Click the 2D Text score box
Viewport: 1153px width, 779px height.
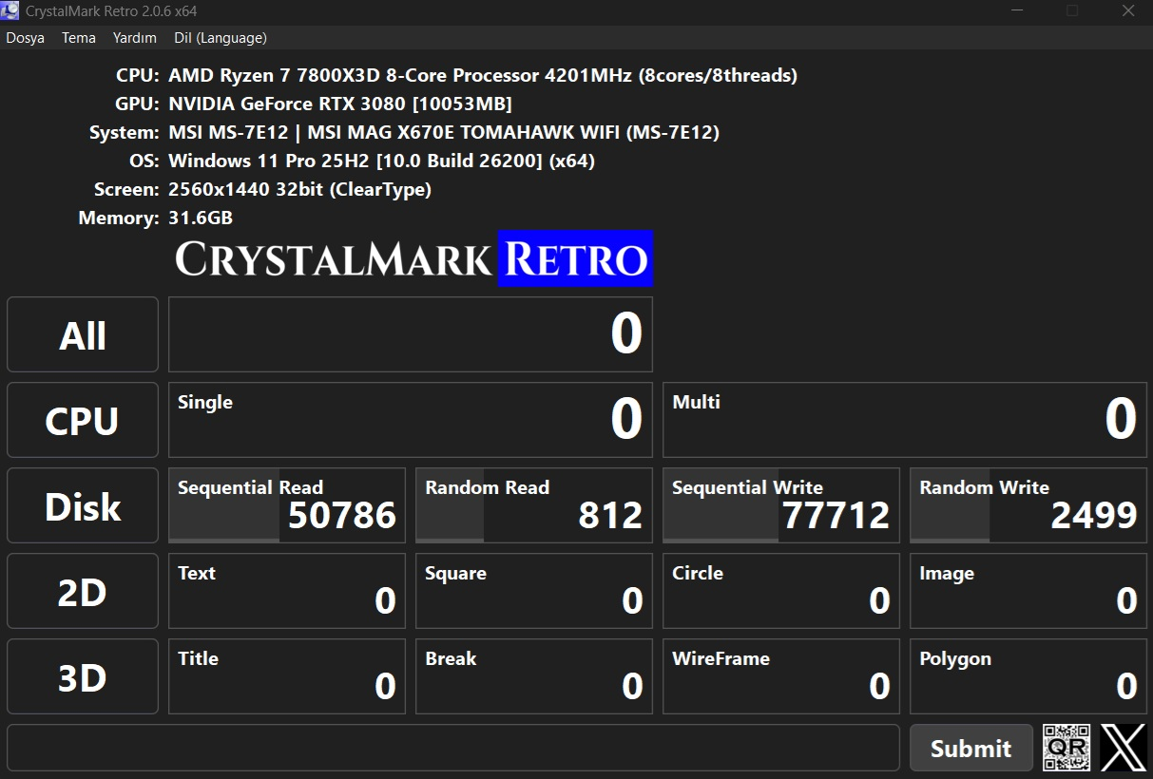pyautogui.click(x=287, y=591)
